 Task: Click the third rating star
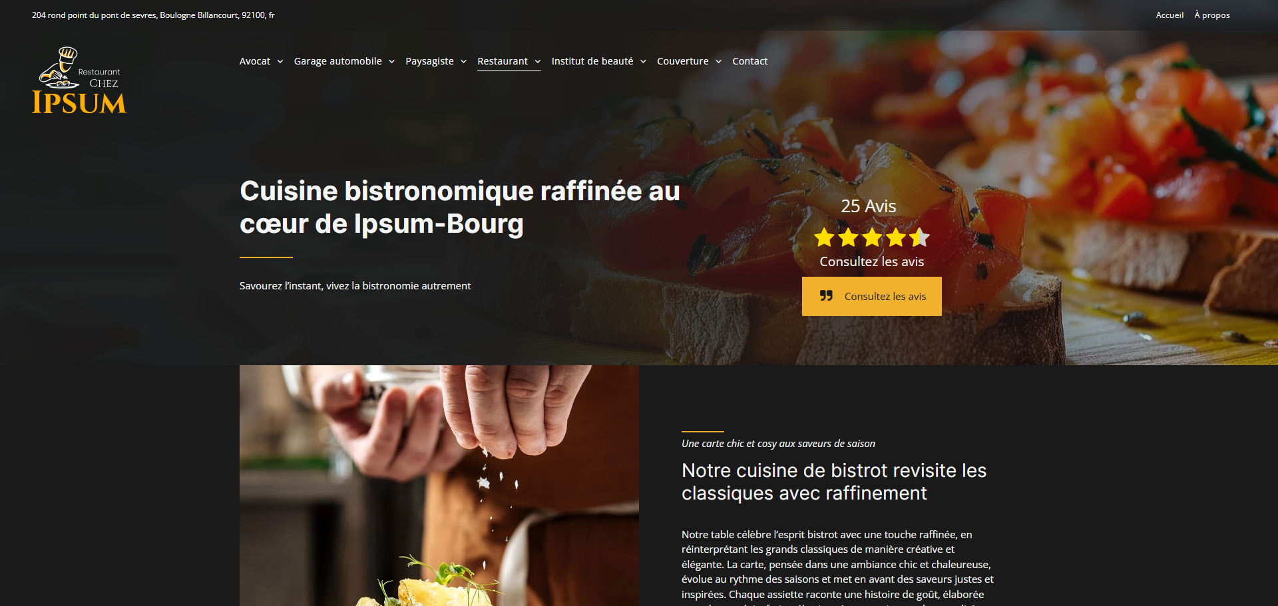coord(872,237)
